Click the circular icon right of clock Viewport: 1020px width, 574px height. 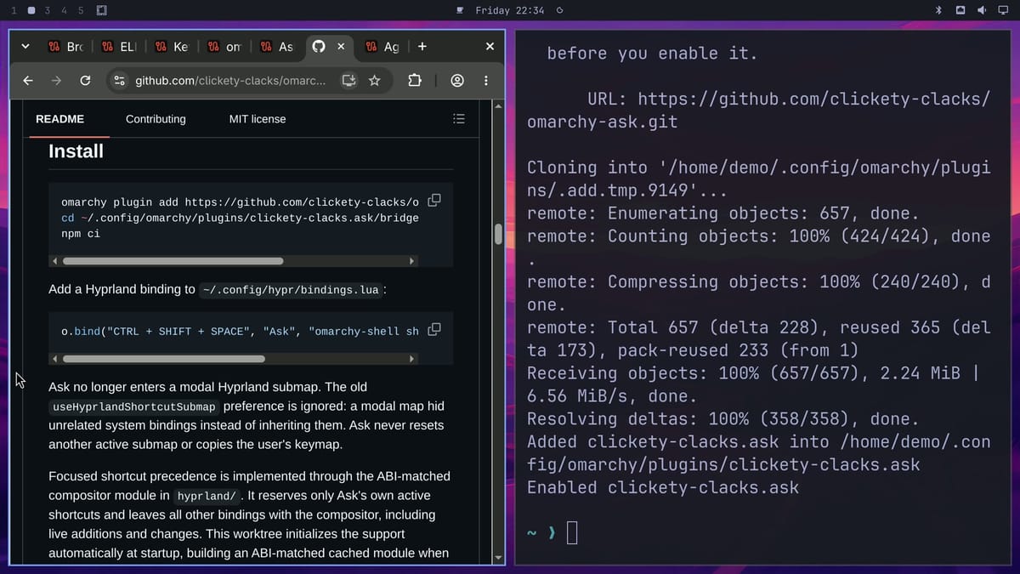click(559, 10)
